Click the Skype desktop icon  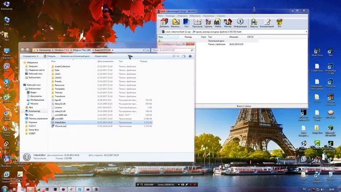tap(6, 83)
